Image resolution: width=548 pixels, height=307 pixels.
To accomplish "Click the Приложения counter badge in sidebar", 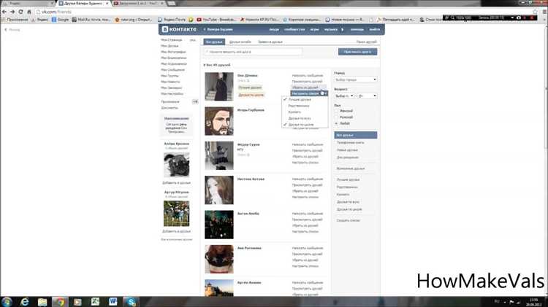I will pos(195,101).
